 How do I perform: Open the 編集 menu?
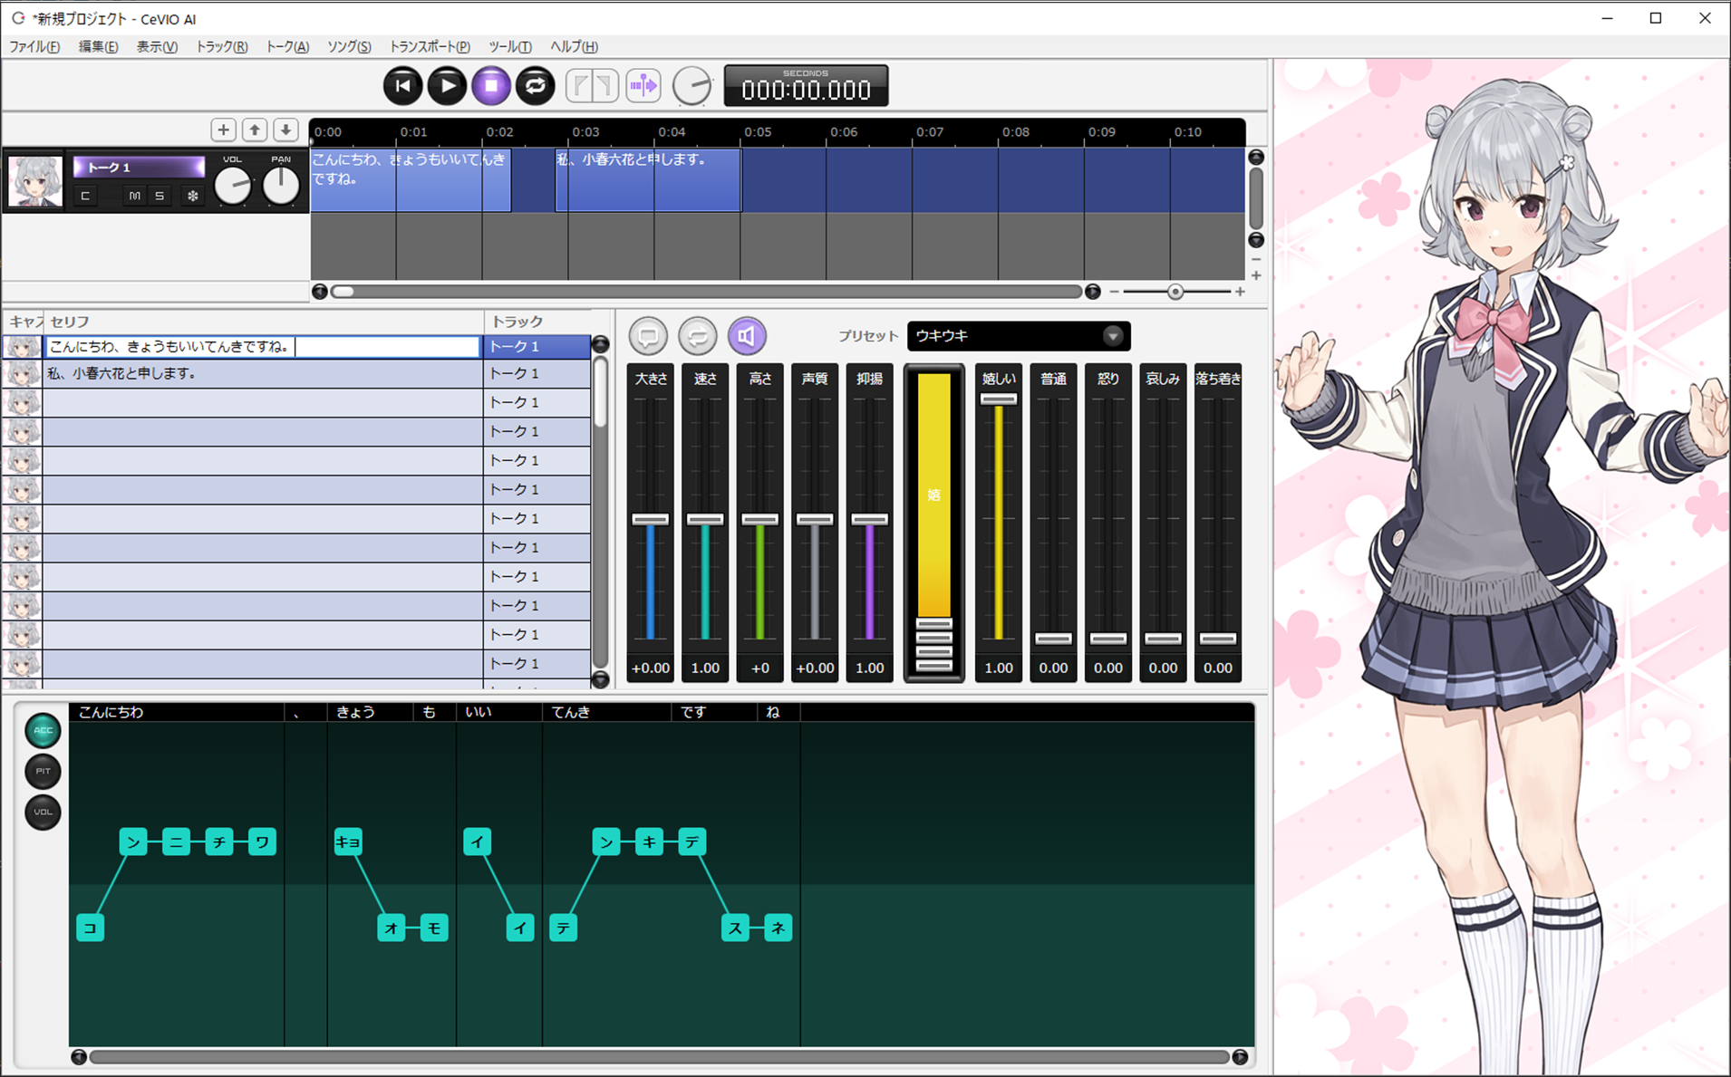point(98,46)
